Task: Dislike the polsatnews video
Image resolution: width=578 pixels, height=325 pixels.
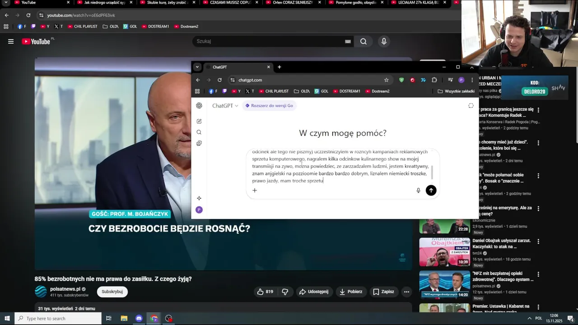Action: point(285,292)
